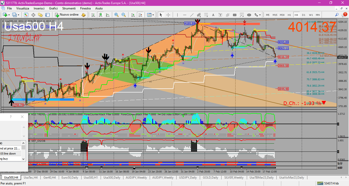Screen dimensions: 349x186
Task: Open the new chart button
Action: coord(5,15)
